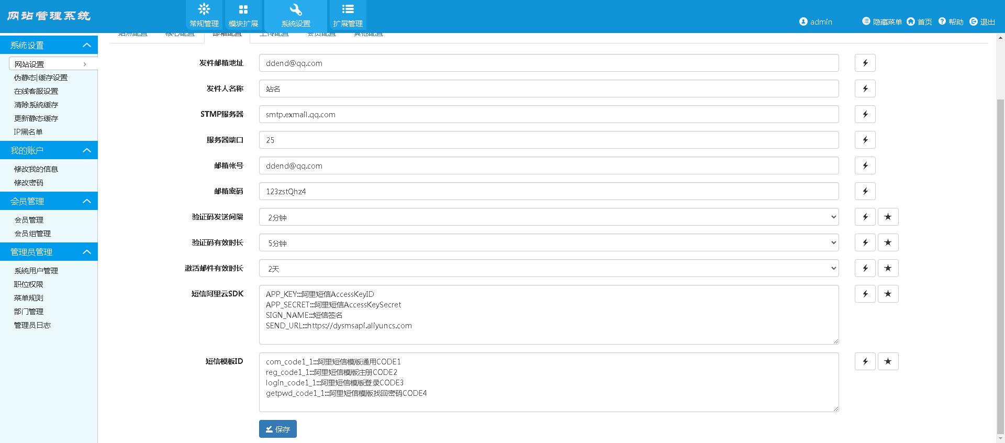
Task: Open the 验证码发送间隔 dropdown
Action: pos(549,217)
